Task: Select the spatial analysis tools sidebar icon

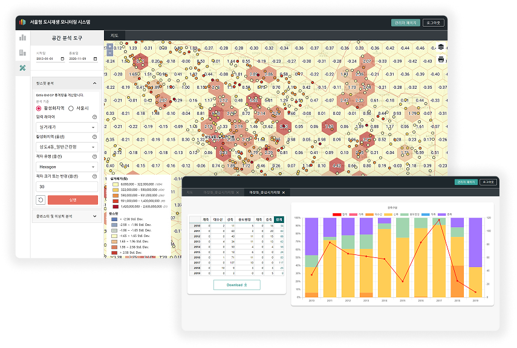Action: [x=23, y=68]
